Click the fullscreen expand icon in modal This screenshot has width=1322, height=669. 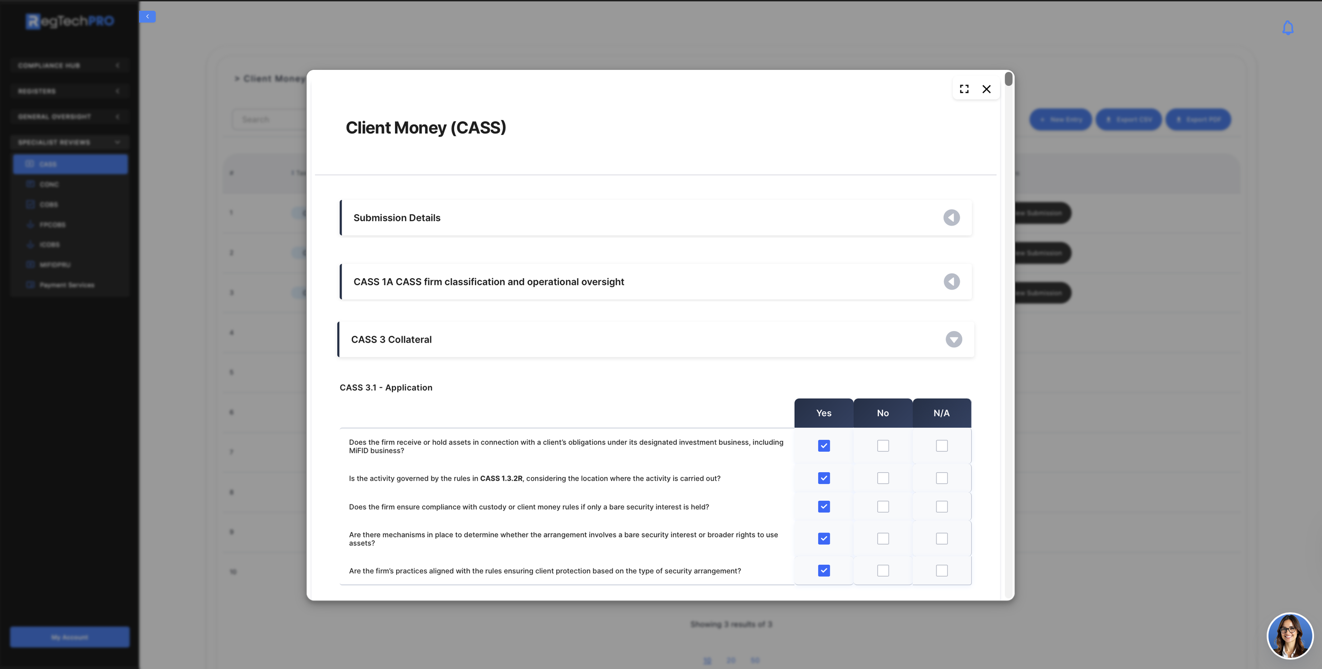pyautogui.click(x=964, y=89)
